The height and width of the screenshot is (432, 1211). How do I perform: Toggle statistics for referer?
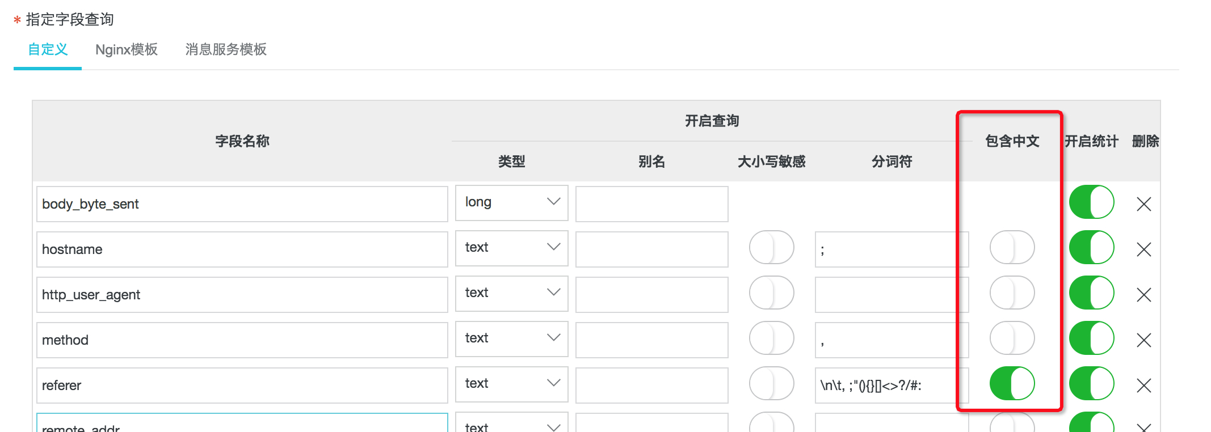pyautogui.click(x=1092, y=383)
